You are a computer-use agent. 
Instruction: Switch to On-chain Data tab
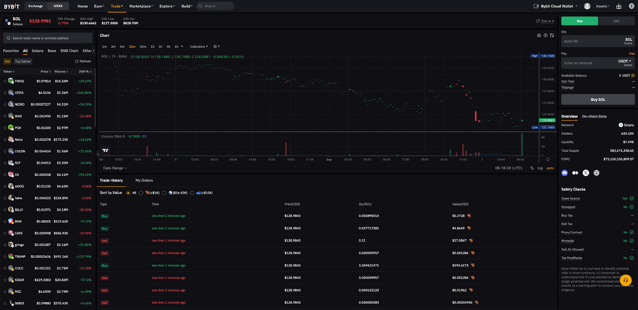point(594,116)
